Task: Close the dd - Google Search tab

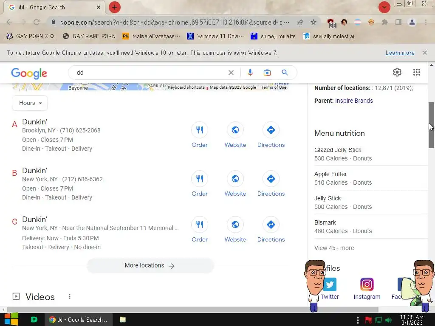Action: (x=99, y=8)
